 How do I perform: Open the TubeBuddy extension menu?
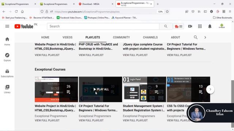[x=178, y=27]
